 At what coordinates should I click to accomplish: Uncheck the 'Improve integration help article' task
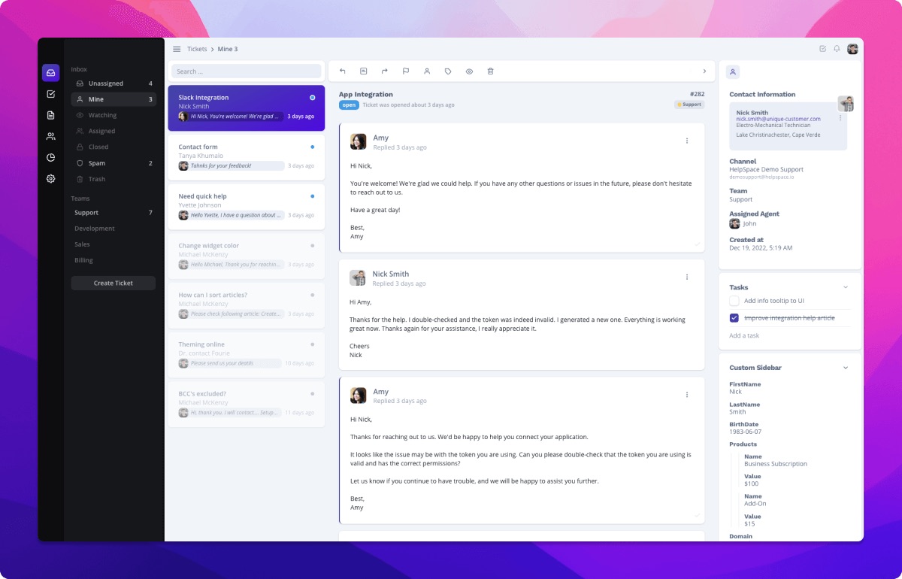[733, 317]
